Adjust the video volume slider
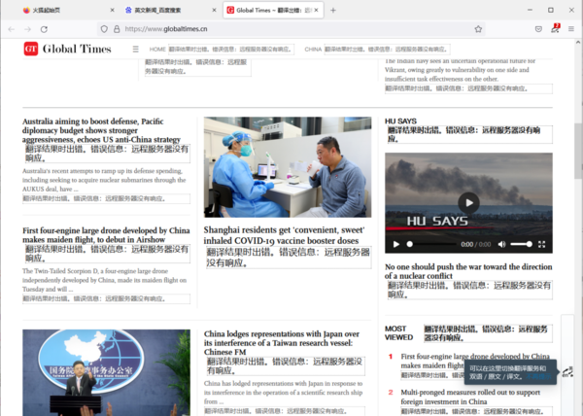The width and height of the screenshot is (583, 416). [x=521, y=244]
